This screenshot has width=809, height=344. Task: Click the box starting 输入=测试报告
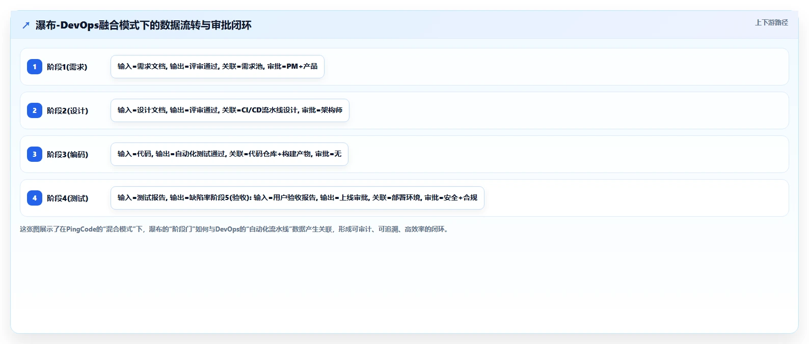pyautogui.click(x=298, y=198)
